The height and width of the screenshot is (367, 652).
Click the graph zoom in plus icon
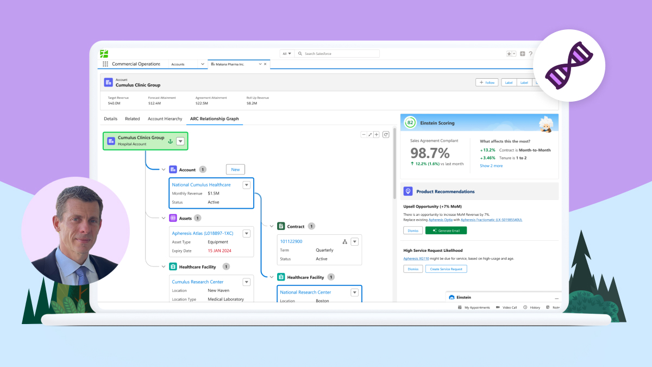pos(376,134)
